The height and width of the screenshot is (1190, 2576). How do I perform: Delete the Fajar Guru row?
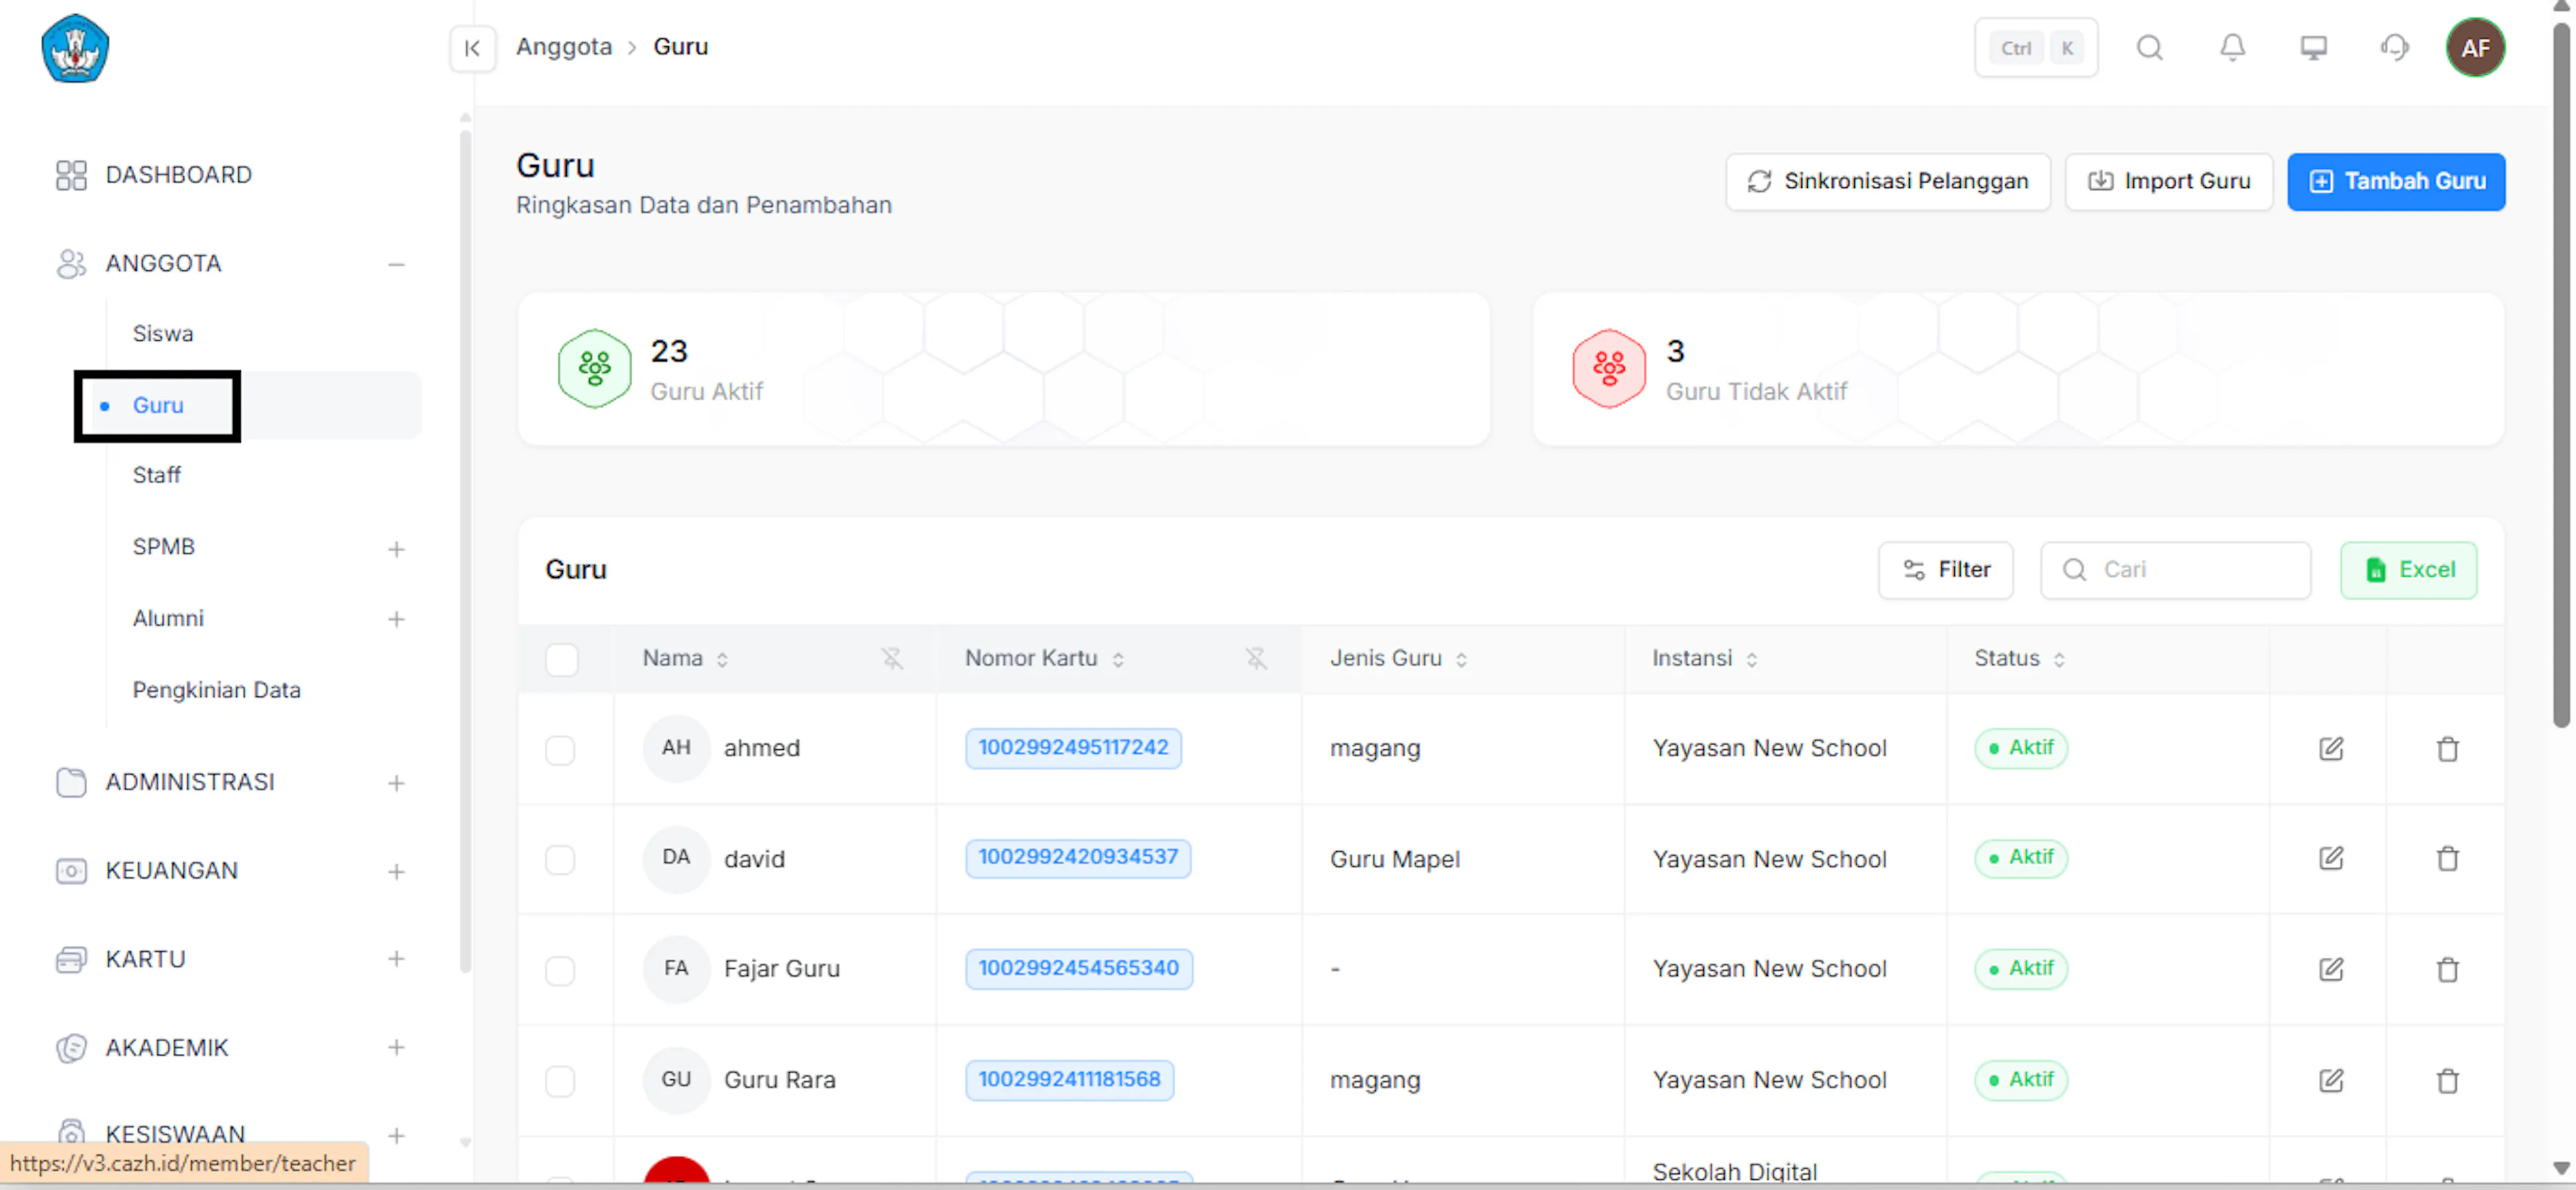[2447, 969]
